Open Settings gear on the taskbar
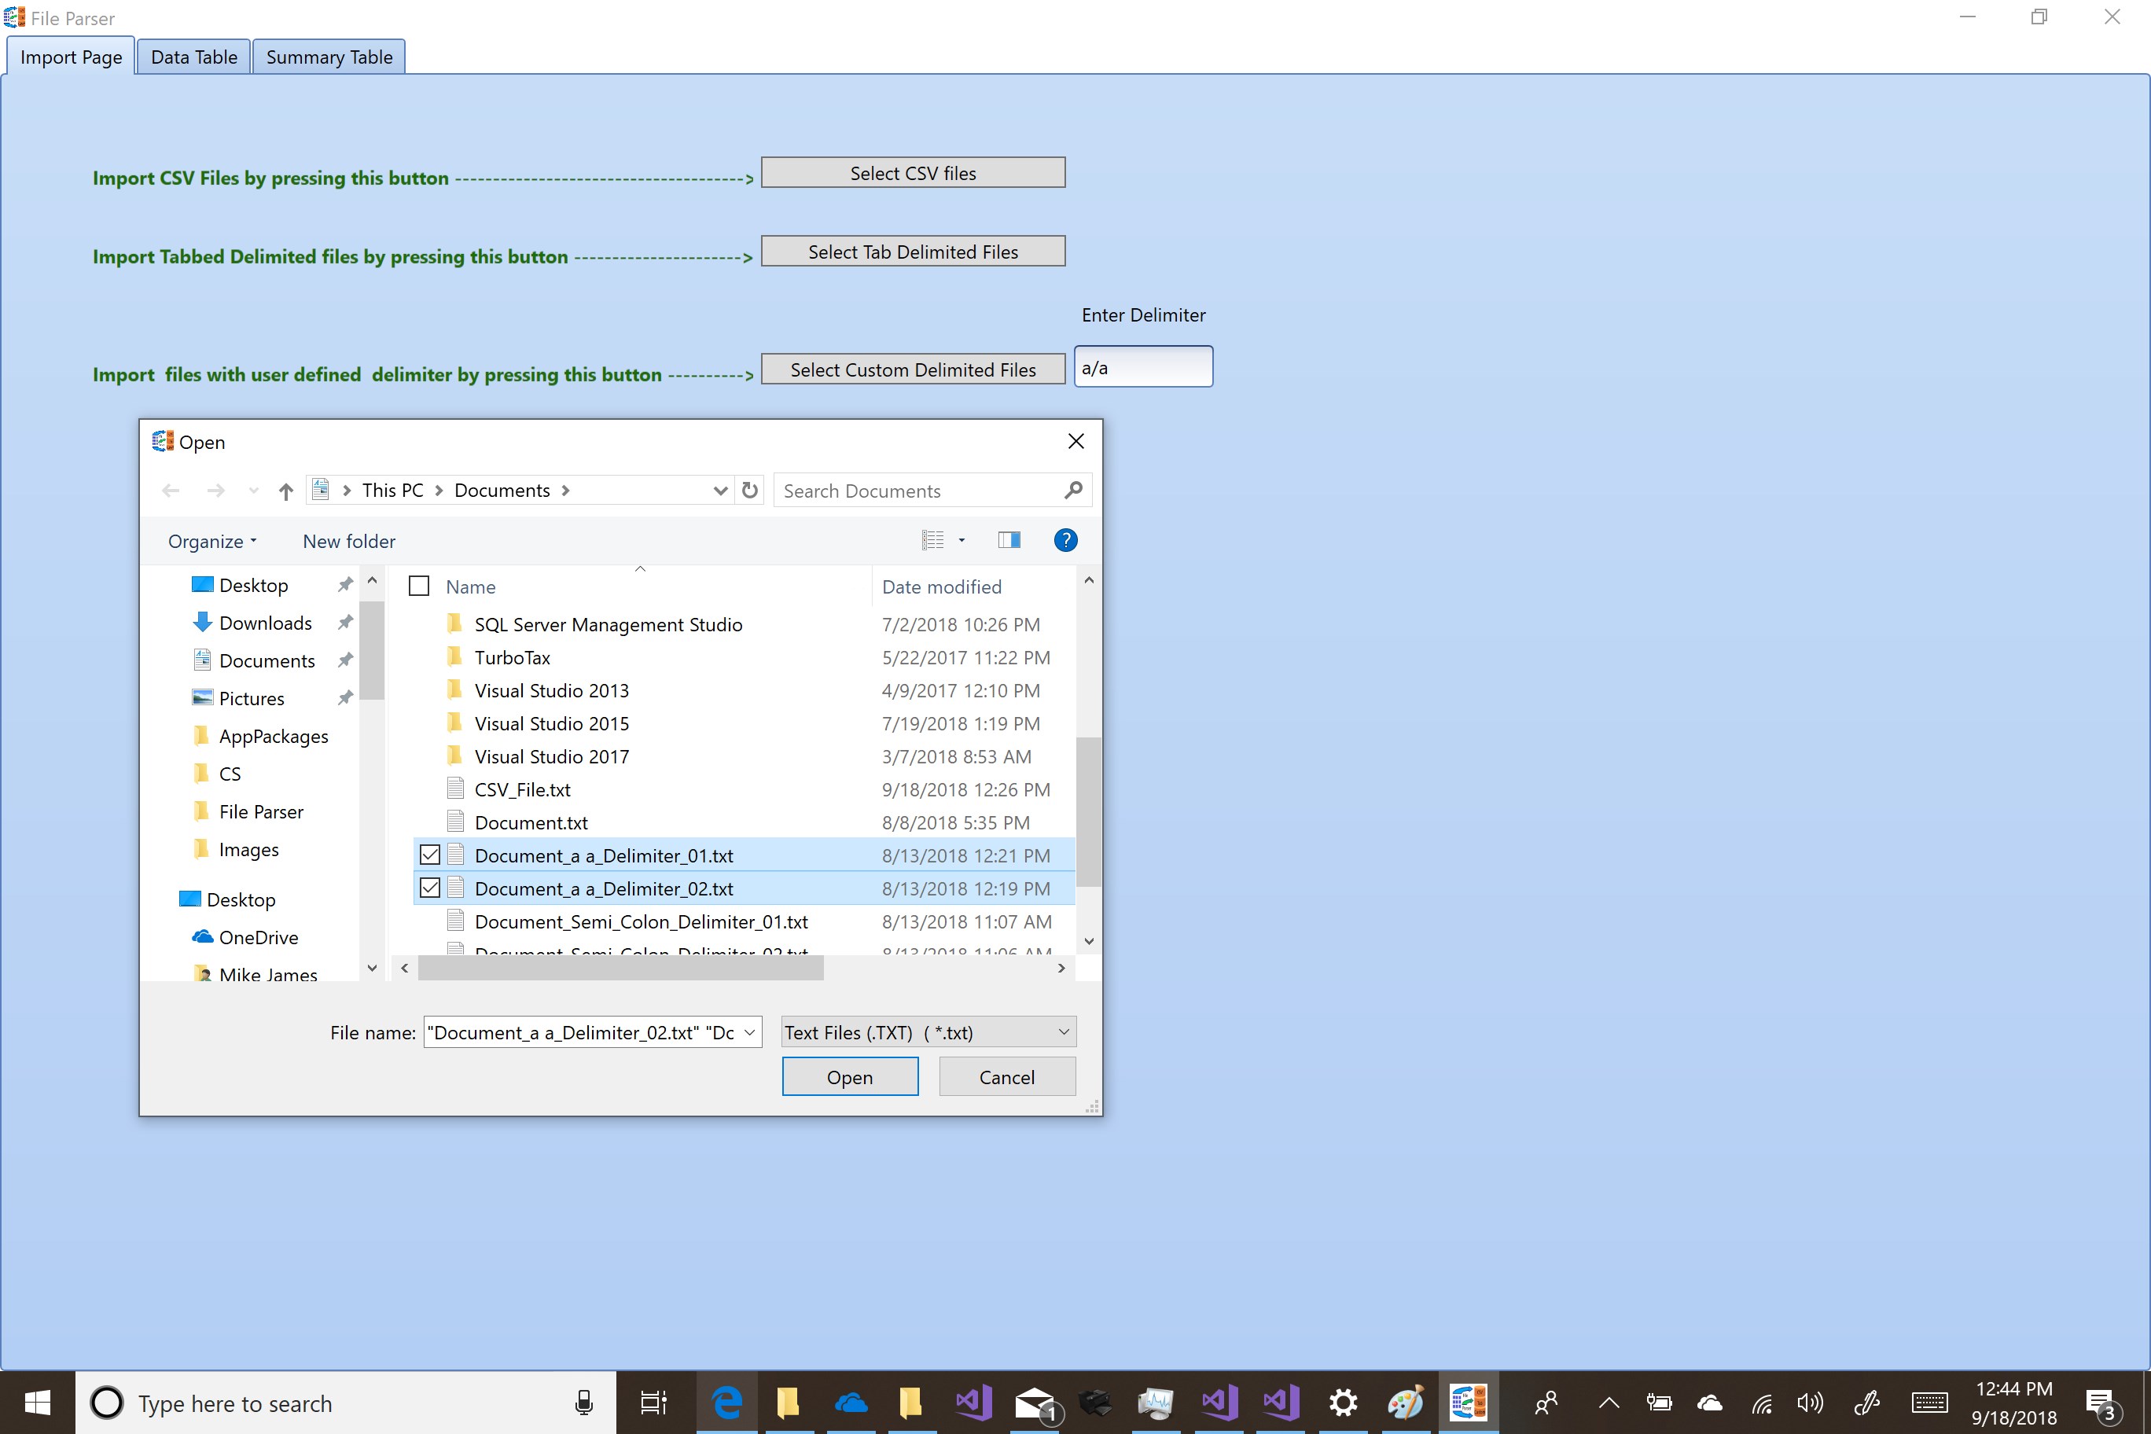The width and height of the screenshot is (2151, 1434). pos(1343,1402)
